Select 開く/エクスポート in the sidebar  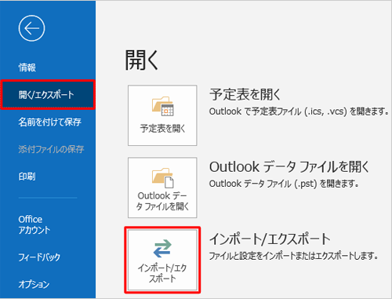48,94
